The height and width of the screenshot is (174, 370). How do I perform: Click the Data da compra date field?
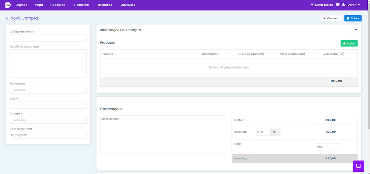tap(48, 135)
